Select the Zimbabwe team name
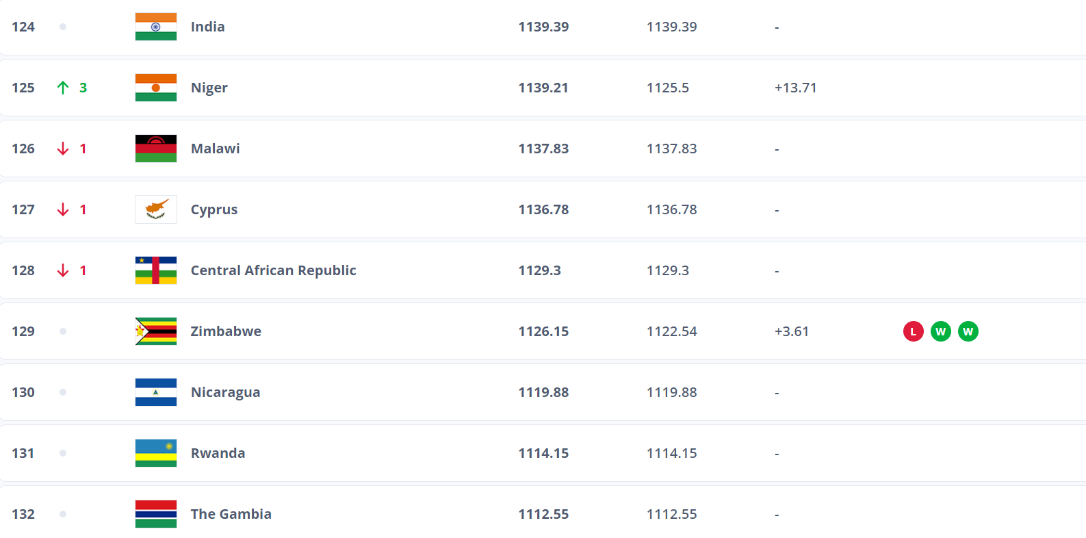 click(226, 331)
